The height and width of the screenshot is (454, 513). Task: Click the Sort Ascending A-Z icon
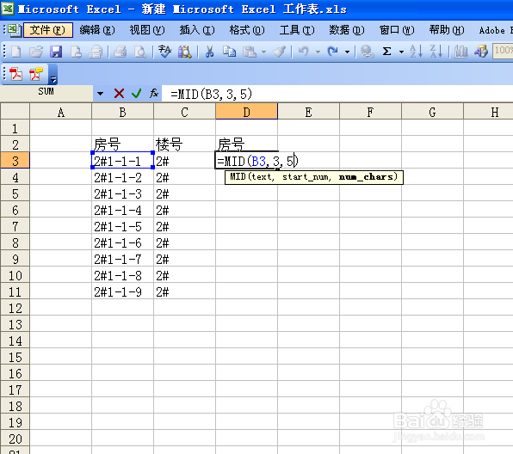click(x=416, y=52)
